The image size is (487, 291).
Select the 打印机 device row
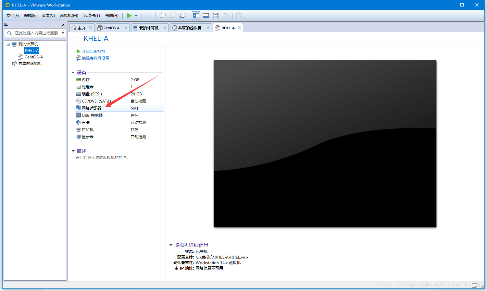click(119, 130)
